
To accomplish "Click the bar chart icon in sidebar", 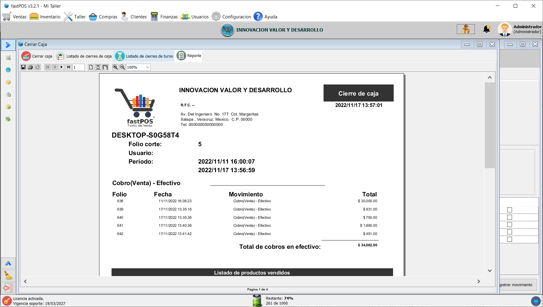I will [8, 70].
